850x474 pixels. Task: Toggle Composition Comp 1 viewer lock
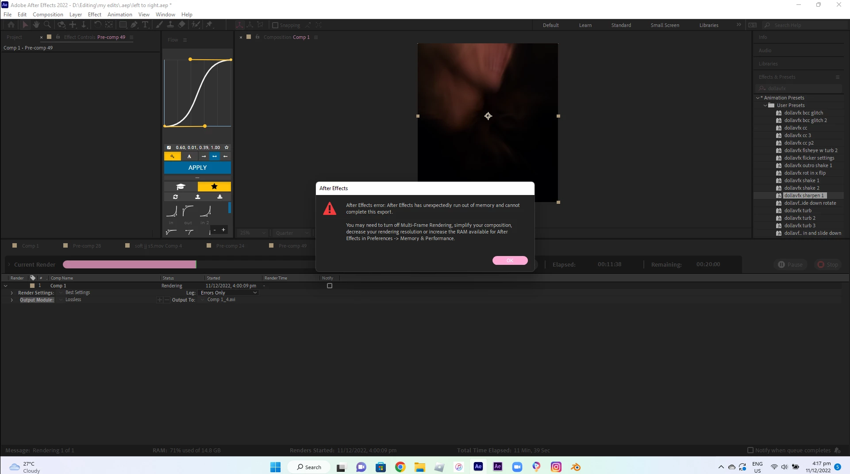[x=258, y=37]
